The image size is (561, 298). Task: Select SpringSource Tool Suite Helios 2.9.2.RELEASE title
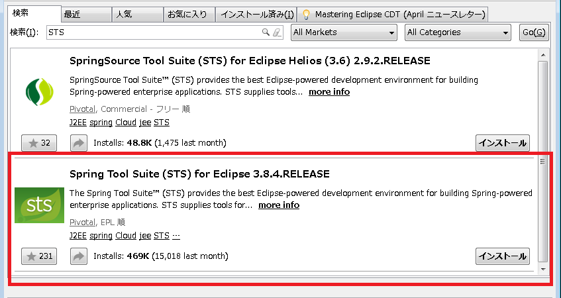click(x=250, y=61)
